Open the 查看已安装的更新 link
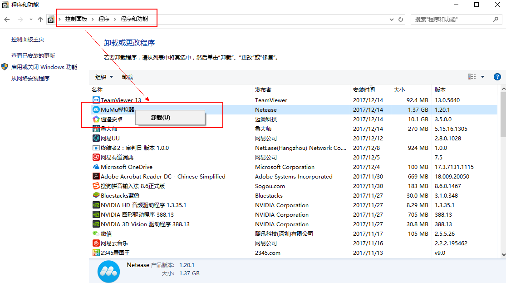 30,55
